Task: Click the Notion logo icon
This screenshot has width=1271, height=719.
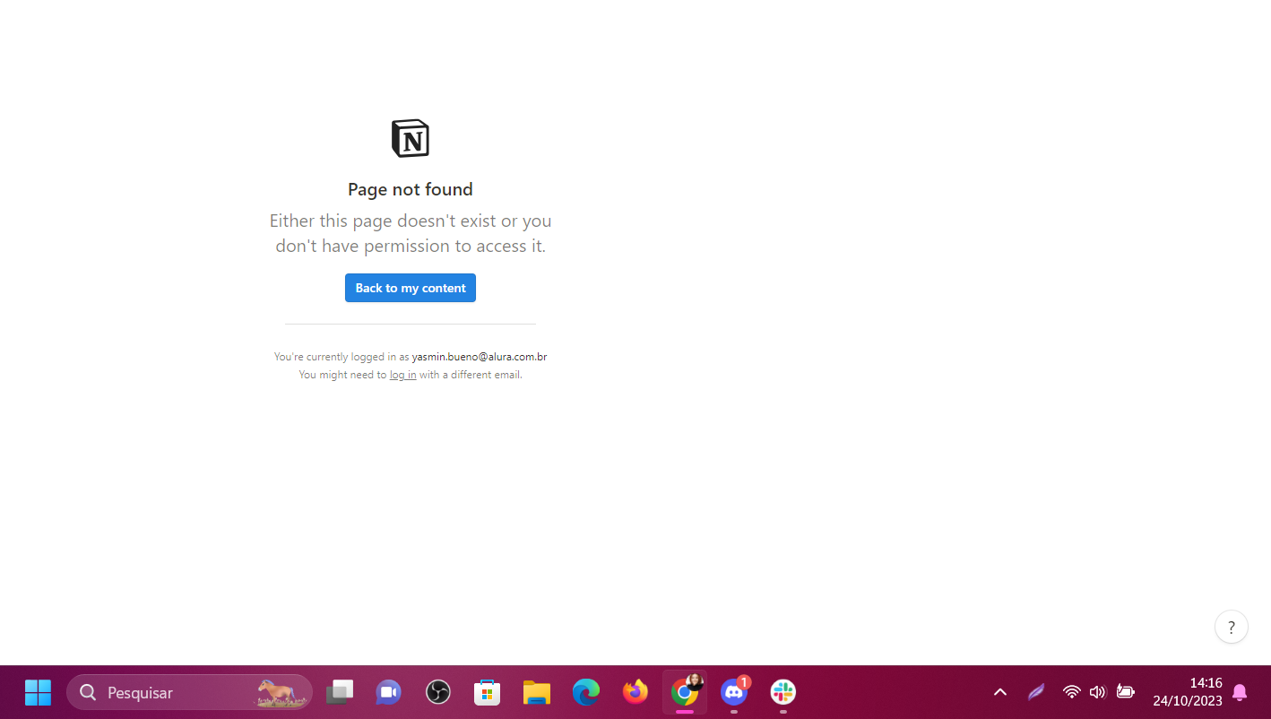Action: pyautogui.click(x=411, y=138)
